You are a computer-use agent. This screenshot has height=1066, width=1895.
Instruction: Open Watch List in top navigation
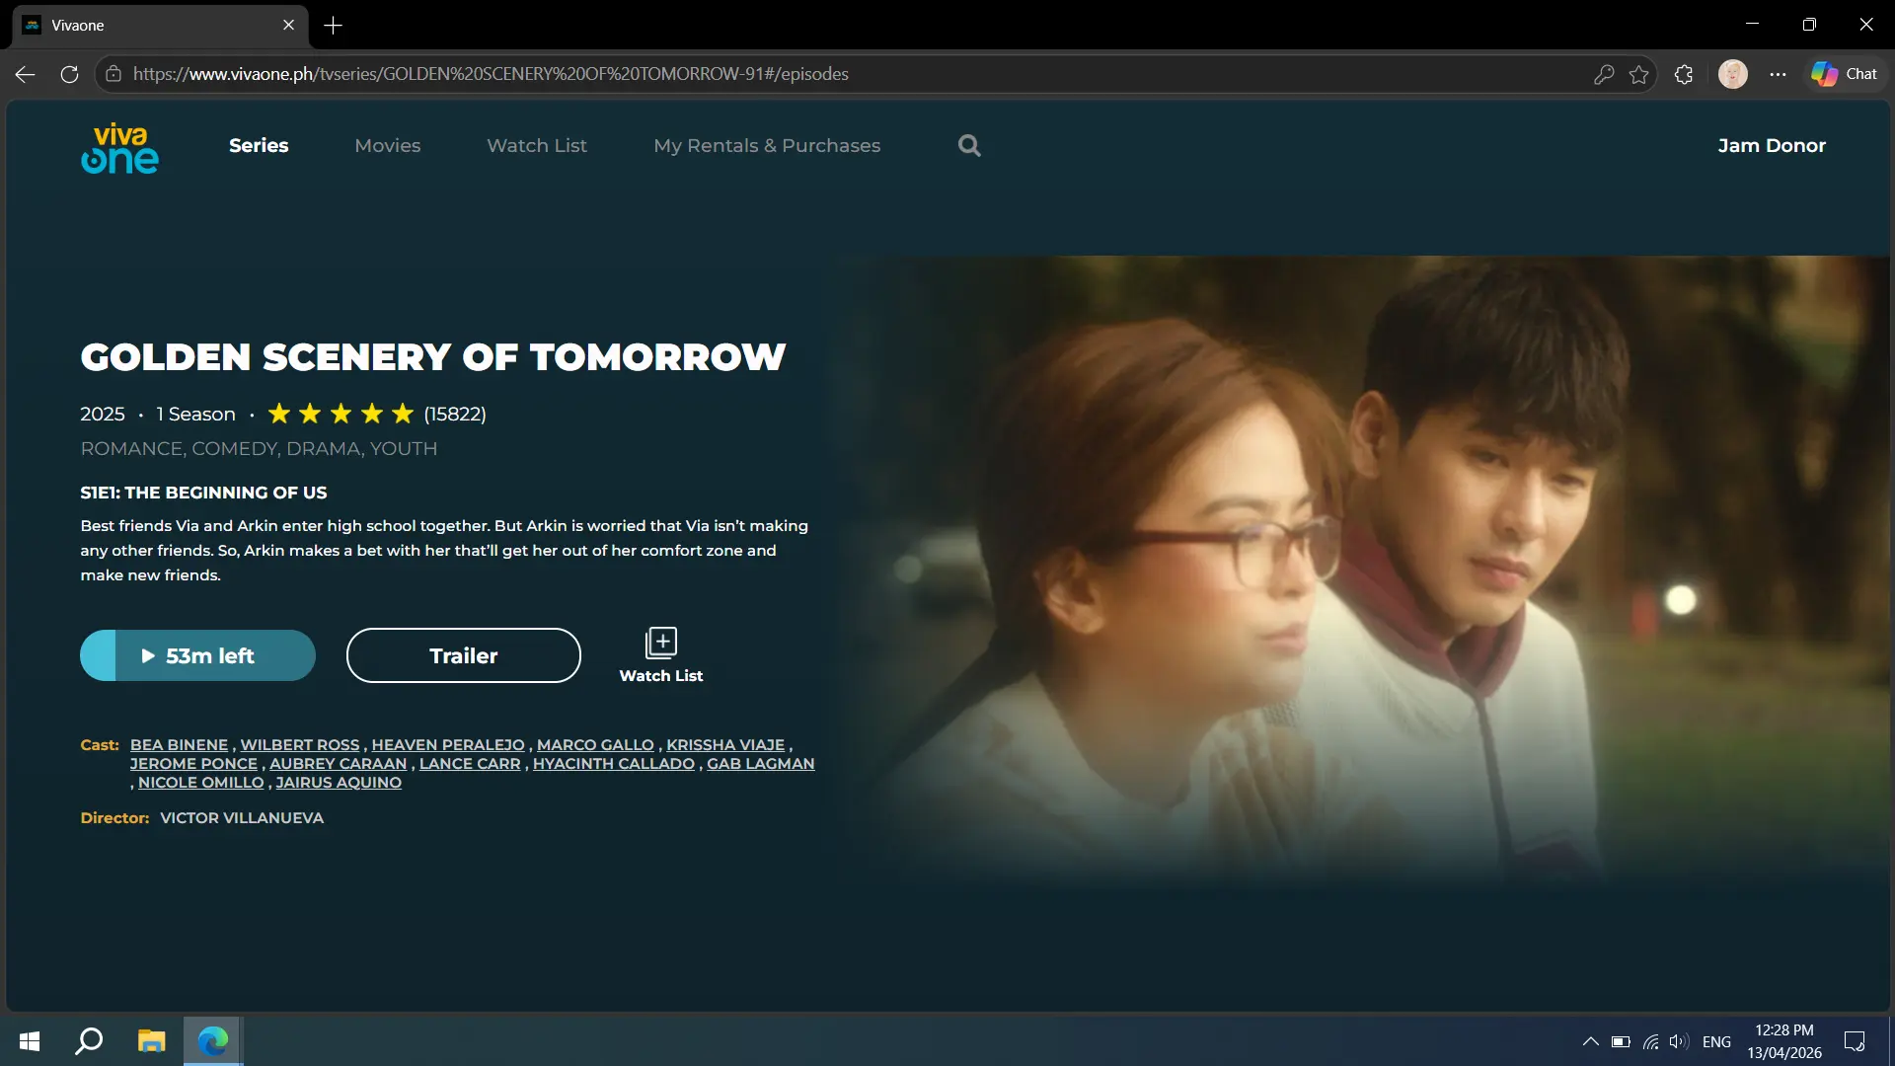click(537, 145)
